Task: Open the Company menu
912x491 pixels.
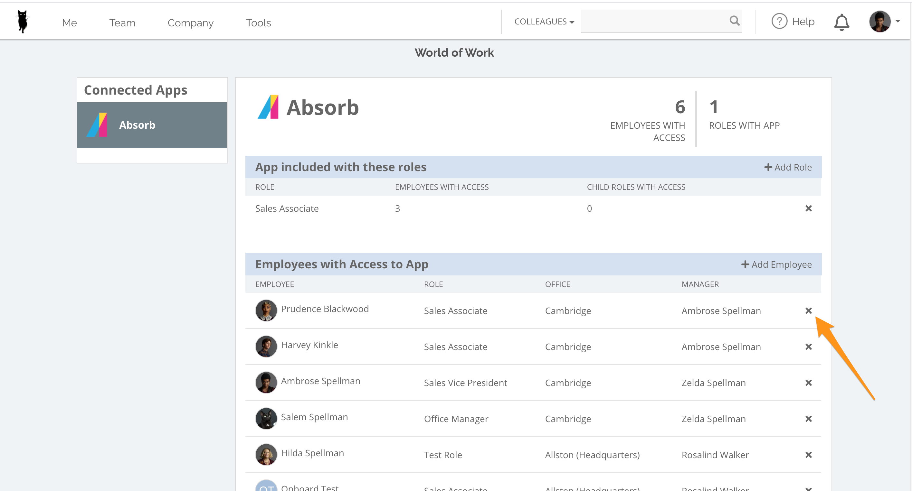Action: point(190,23)
